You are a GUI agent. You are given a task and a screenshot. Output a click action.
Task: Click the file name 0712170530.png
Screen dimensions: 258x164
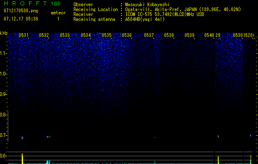21,11
